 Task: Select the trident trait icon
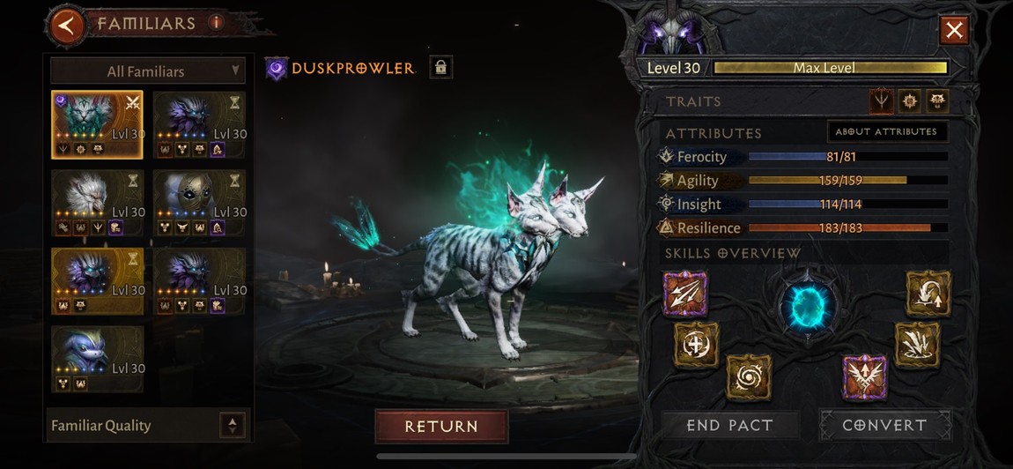(x=882, y=100)
